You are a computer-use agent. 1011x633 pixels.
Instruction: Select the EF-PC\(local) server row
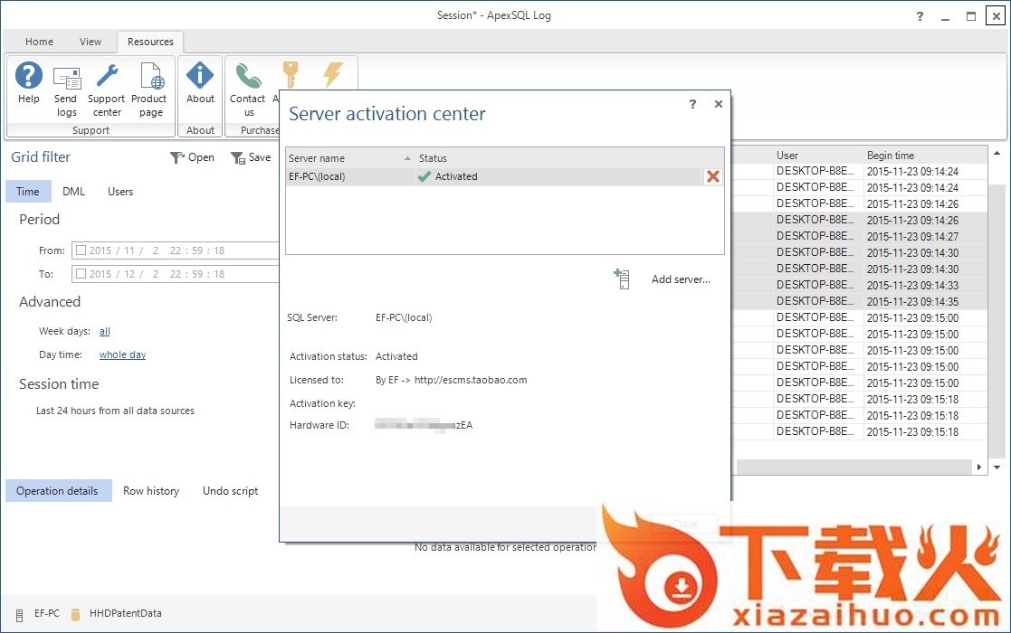pyautogui.click(x=504, y=176)
